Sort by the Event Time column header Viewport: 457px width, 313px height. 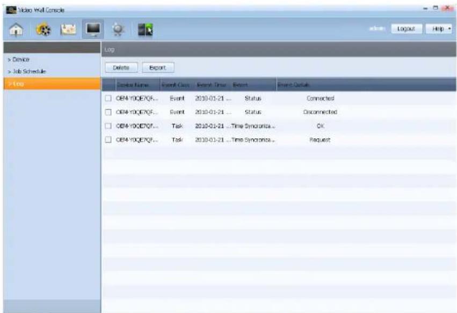tap(212, 85)
